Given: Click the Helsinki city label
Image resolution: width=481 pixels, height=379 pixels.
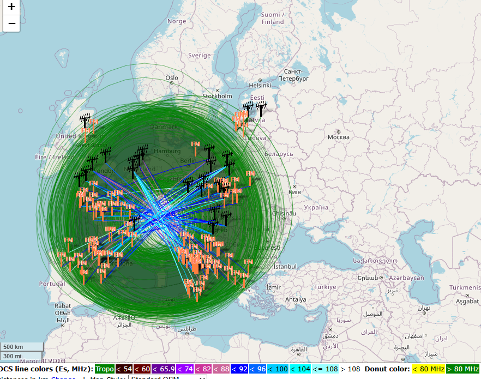Looking at the screenshot, I should 260,85.
